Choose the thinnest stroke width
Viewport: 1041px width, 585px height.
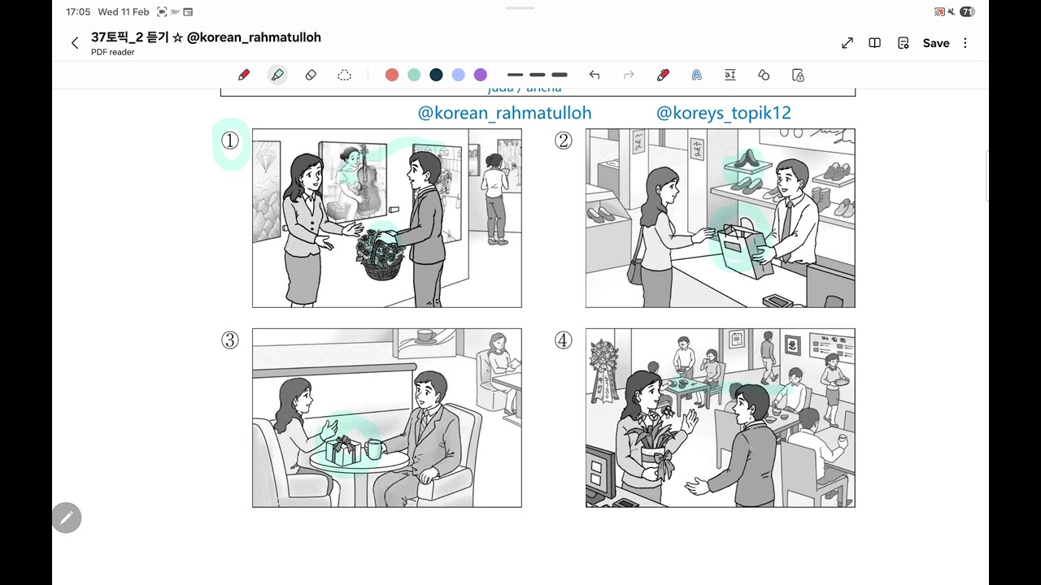(515, 75)
